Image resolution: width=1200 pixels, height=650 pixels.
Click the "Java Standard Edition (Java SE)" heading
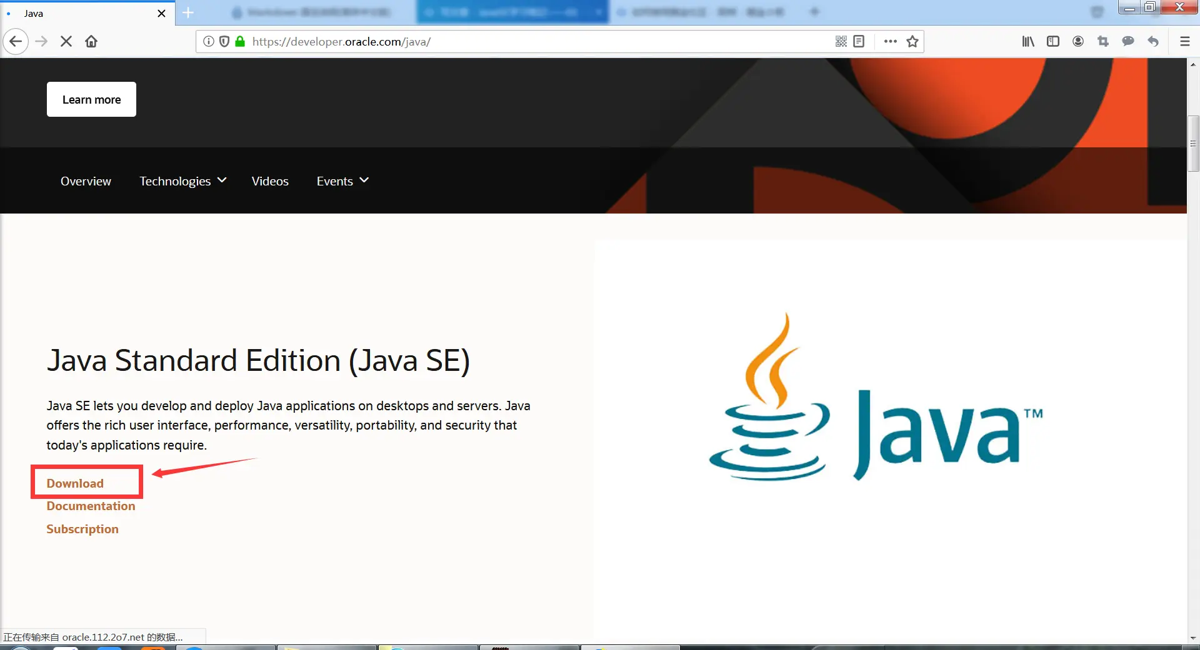(x=258, y=360)
